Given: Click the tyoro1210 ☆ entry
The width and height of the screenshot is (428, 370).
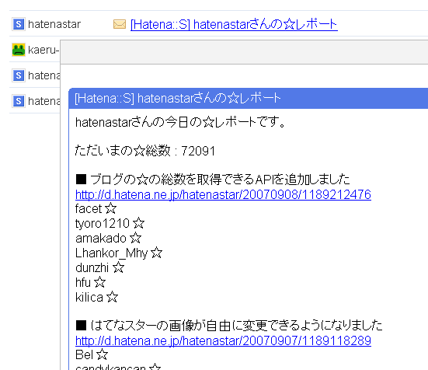Looking at the screenshot, I should pyautogui.click(x=110, y=223).
